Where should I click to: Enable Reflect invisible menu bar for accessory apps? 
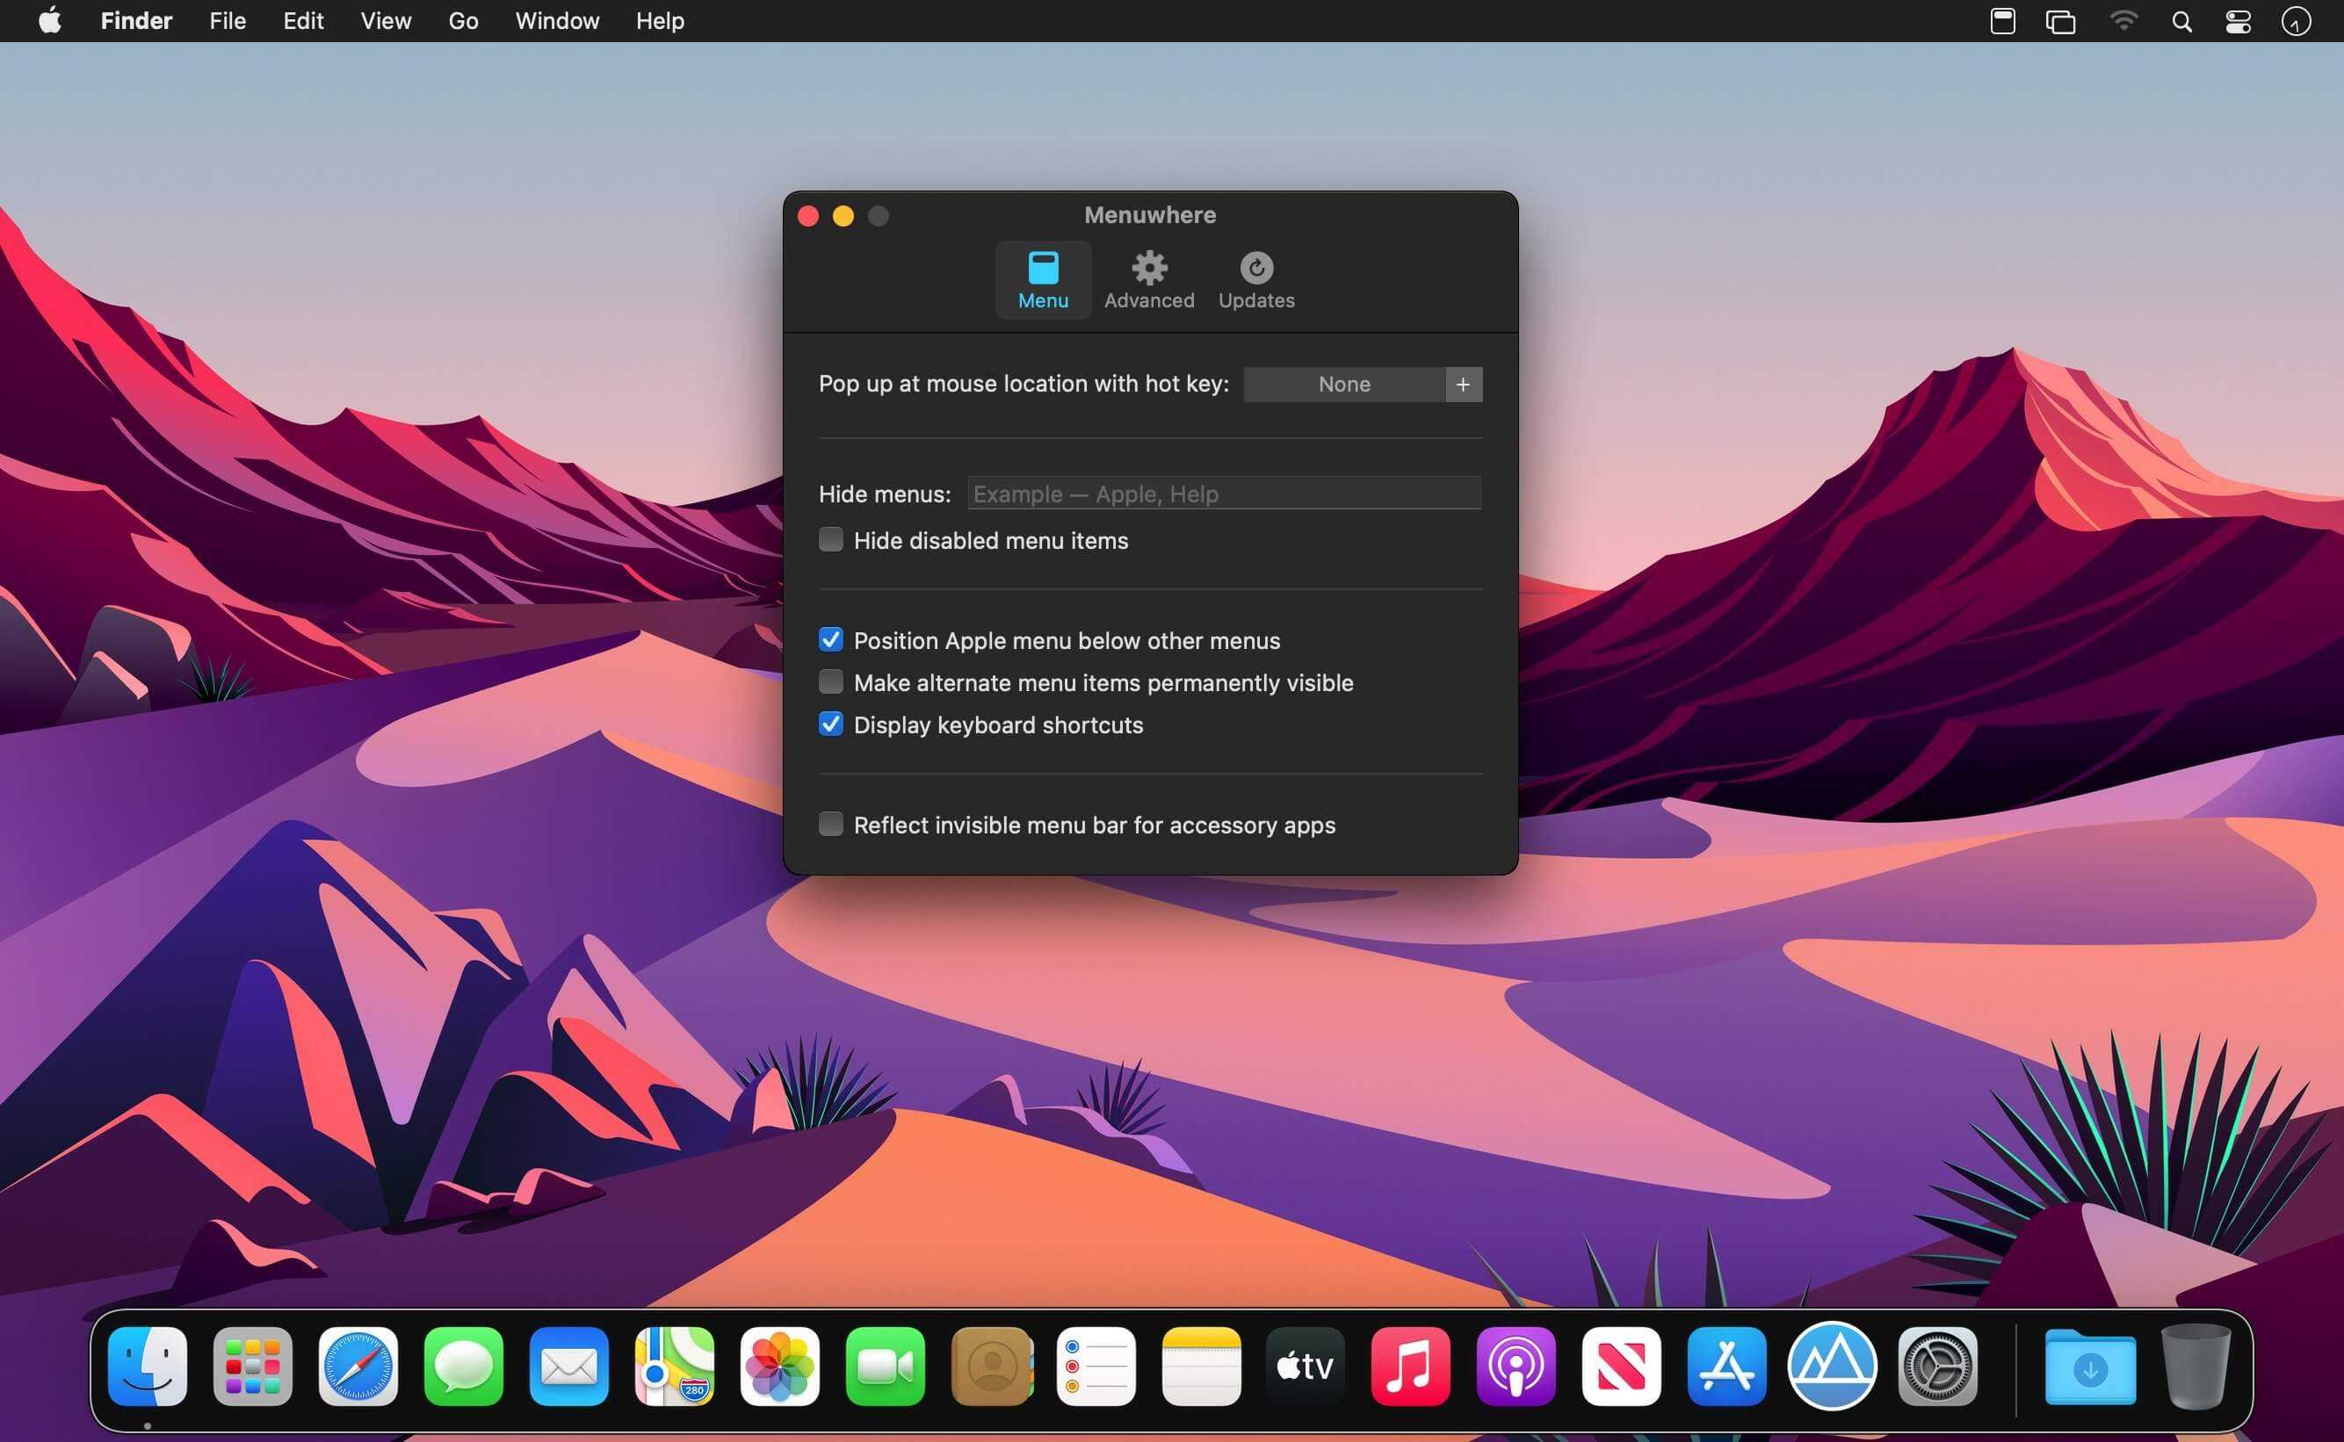tap(828, 825)
